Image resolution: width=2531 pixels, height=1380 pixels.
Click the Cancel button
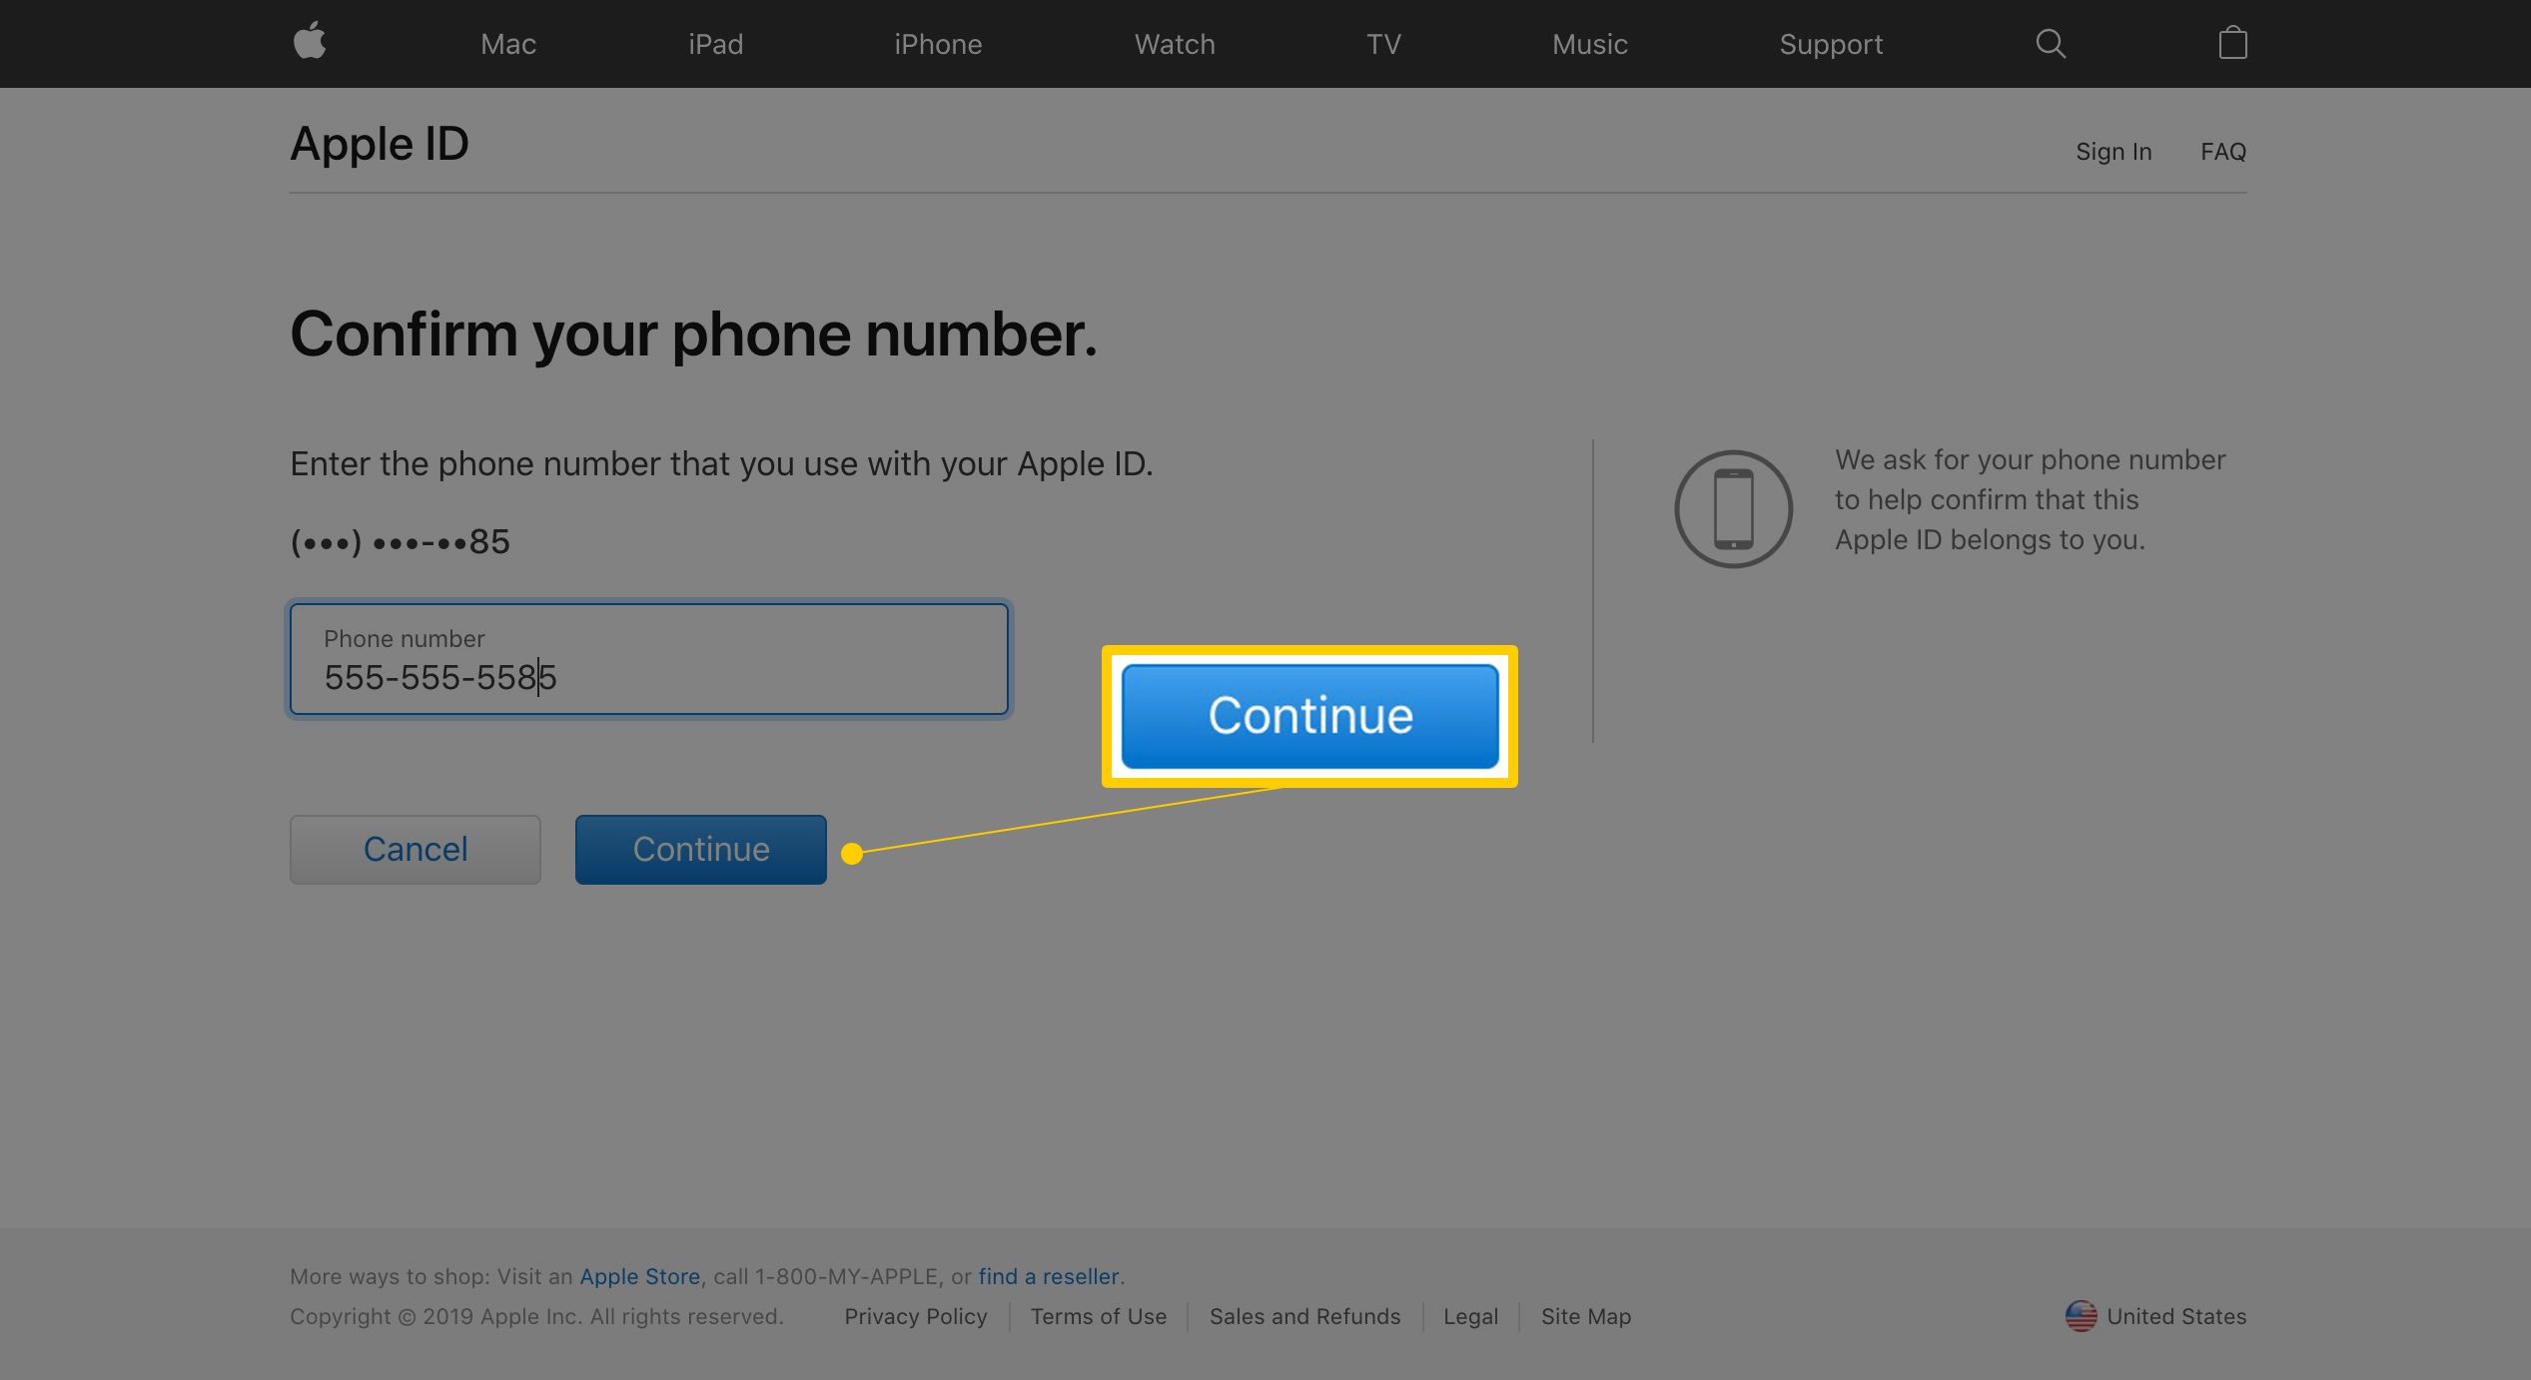(414, 848)
